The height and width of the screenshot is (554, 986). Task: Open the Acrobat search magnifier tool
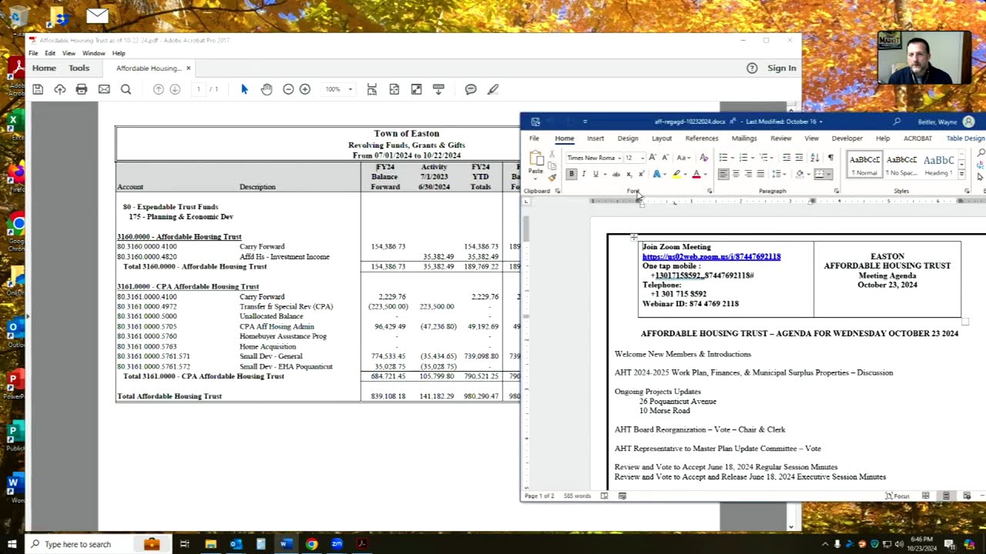pyautogui.click(x=126, y=89)
